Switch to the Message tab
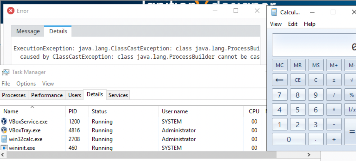356x161 pixels. 28,31
